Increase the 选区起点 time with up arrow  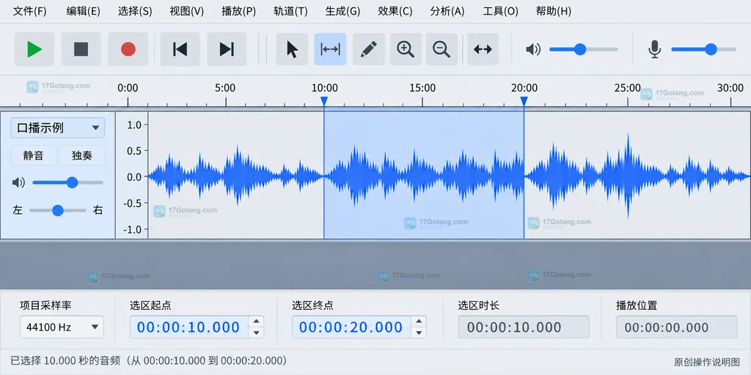257,322
